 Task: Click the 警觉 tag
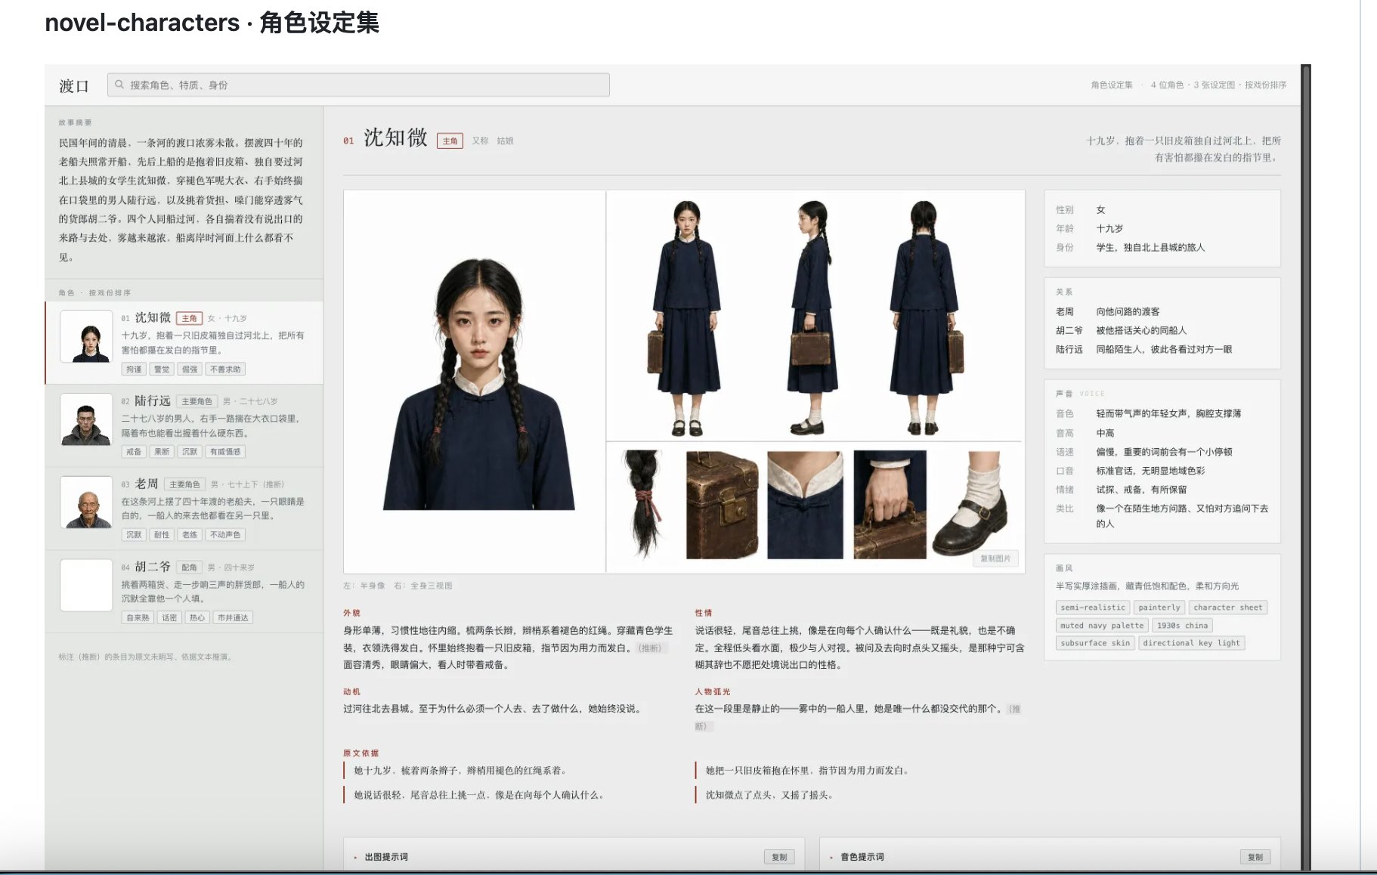pos(162,369)
